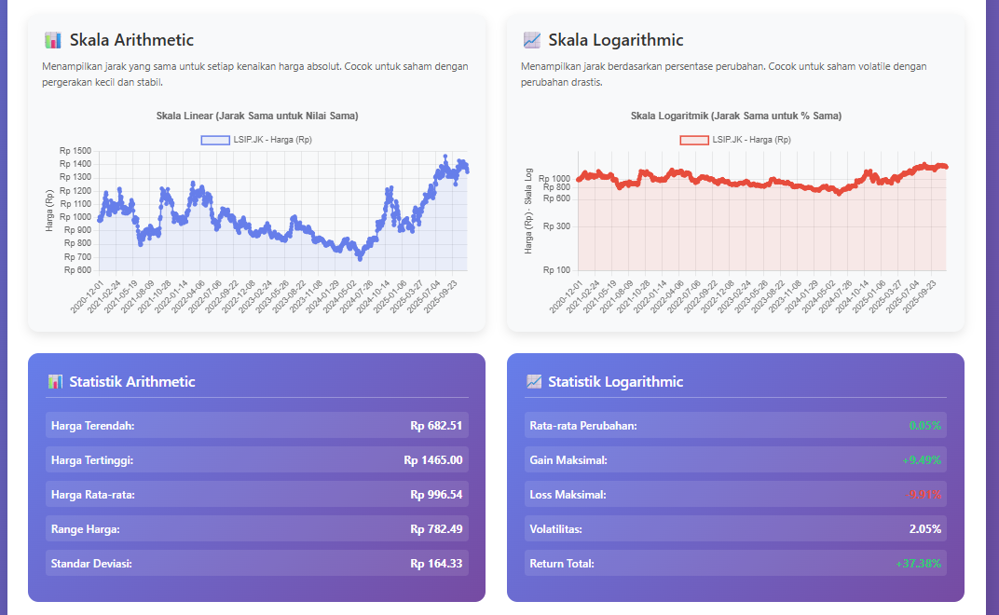Click the blue LSIP.JK legend color box
The width and height of the screenshot is (999, 615).
coord(215,140)
